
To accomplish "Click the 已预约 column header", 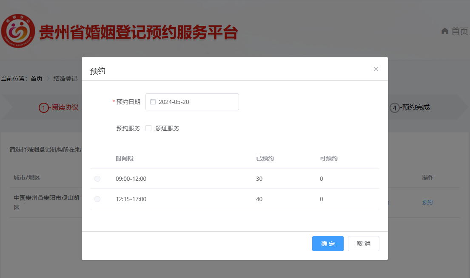I will [265, 158].
